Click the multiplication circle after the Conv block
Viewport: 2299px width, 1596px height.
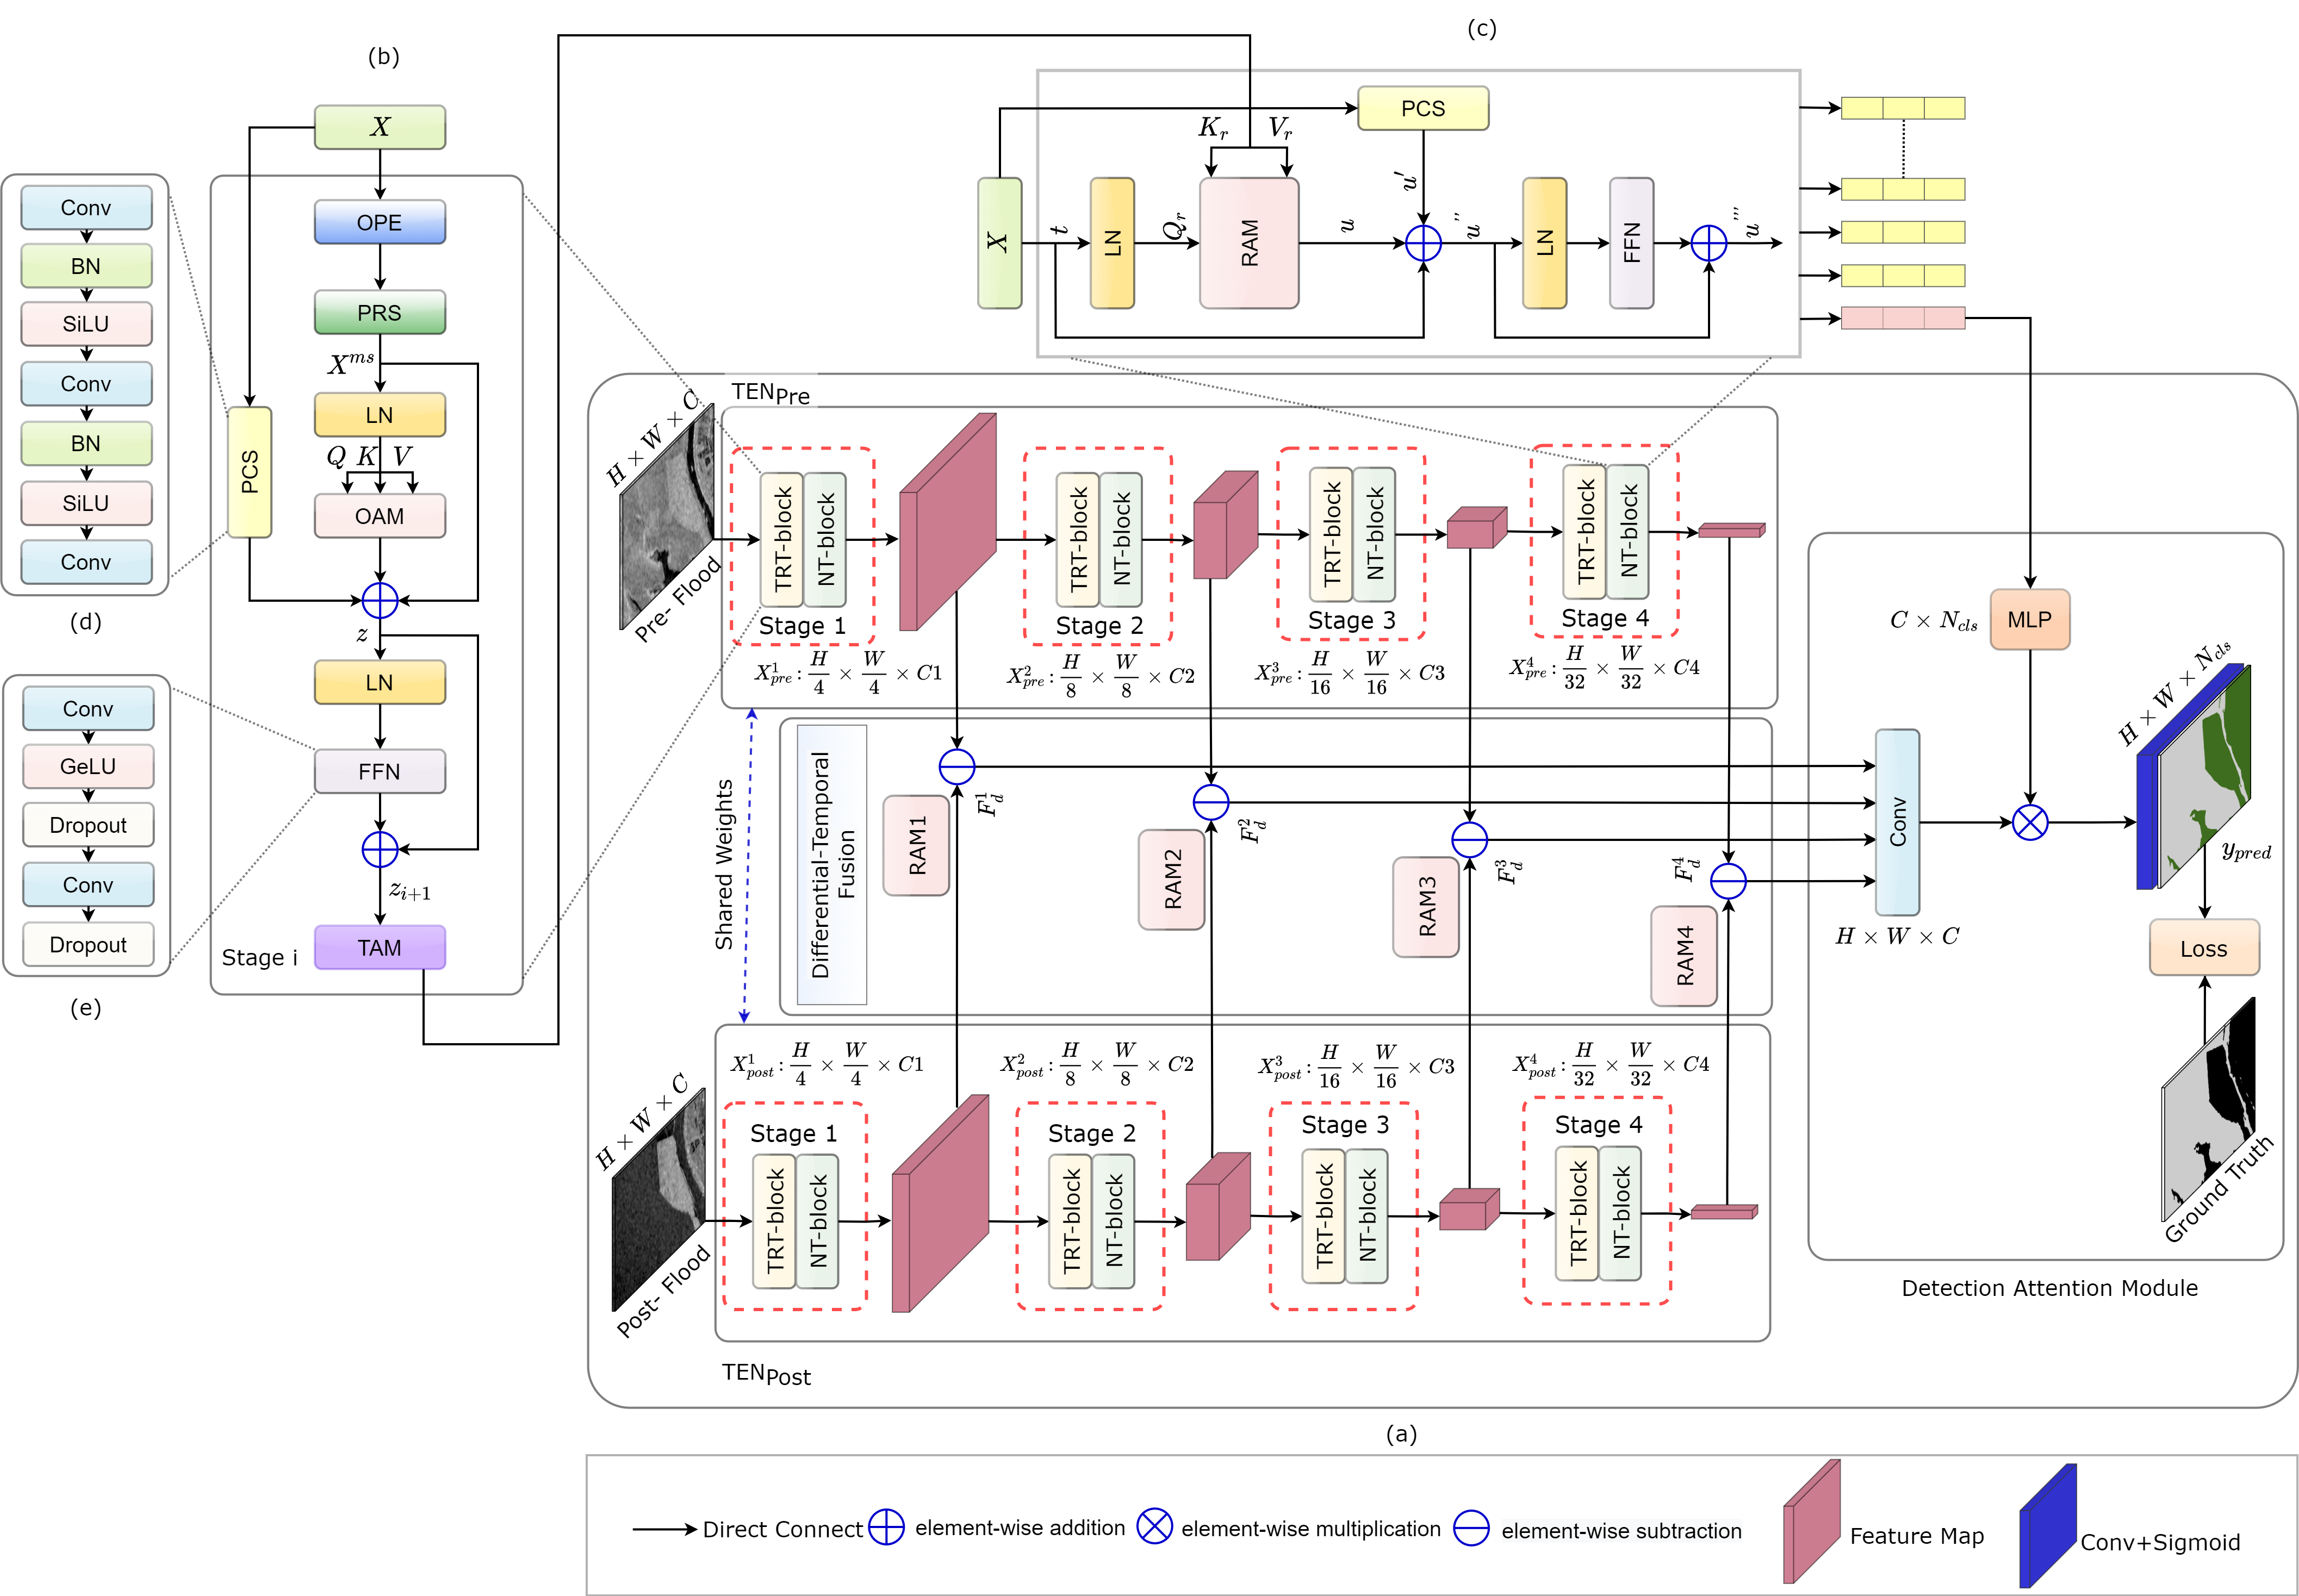[2030, 822]
